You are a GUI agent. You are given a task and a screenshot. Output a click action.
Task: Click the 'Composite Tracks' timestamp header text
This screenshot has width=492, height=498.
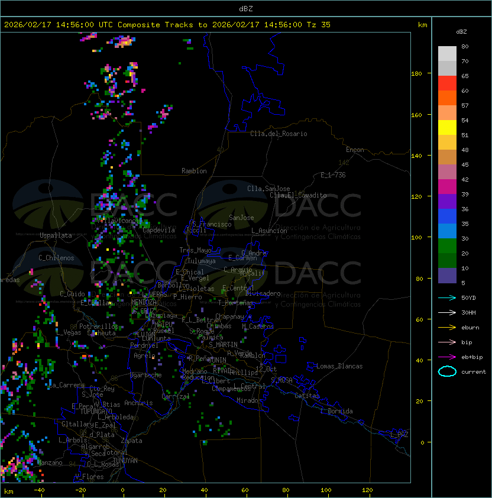[x=167, y=25]
